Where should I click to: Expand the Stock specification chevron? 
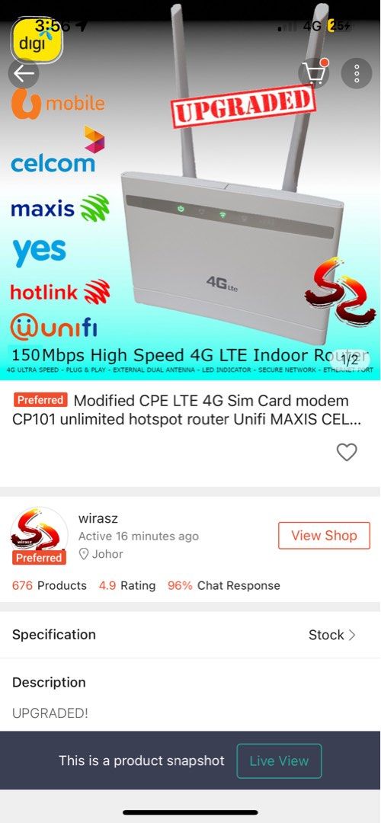[352, 635]
